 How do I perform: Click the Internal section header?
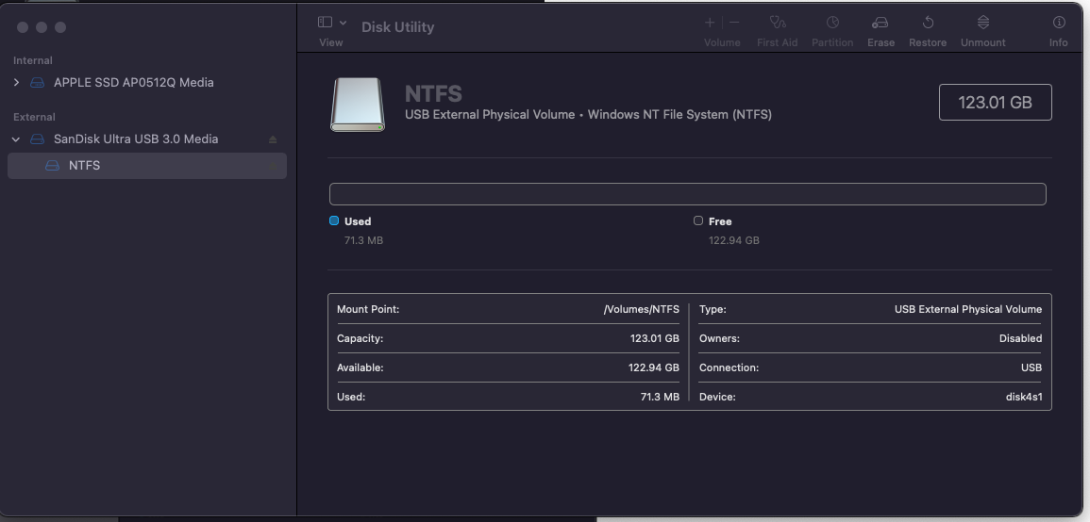tap(33, 60)
